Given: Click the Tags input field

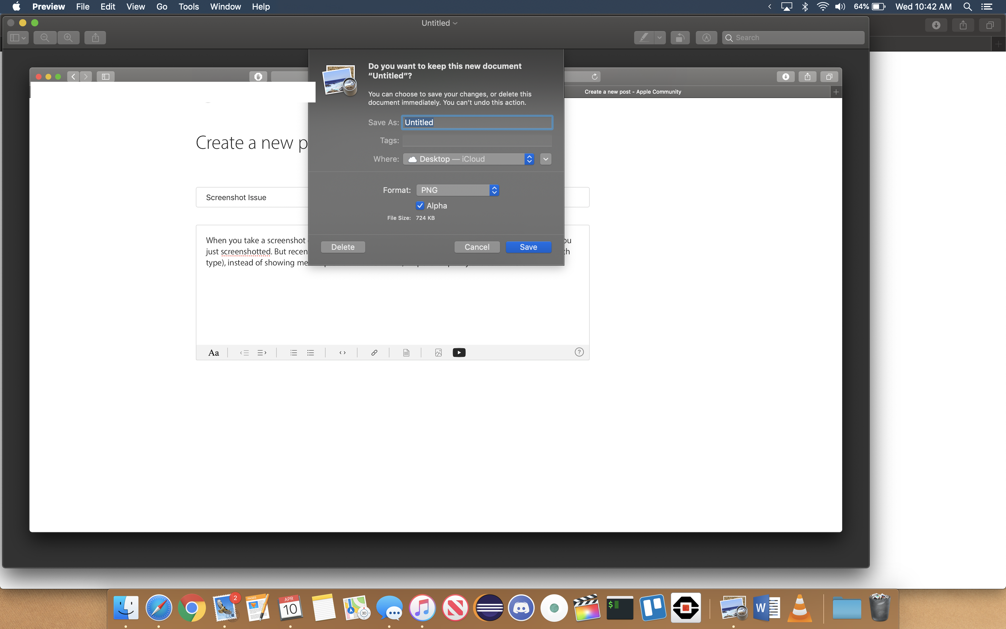Looking at the screenshot, I should click(x=477, y=140).
